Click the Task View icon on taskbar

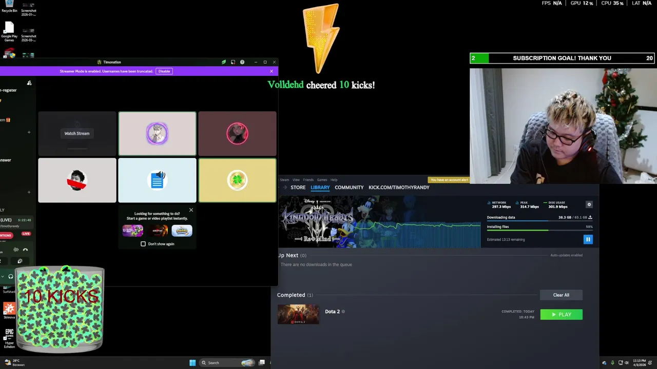[262, 362]
